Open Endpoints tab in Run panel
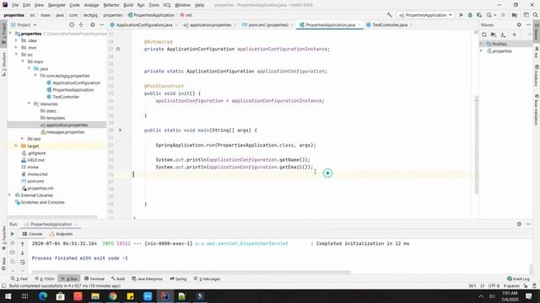The image size is (540, 303). [x=61, y=234]
